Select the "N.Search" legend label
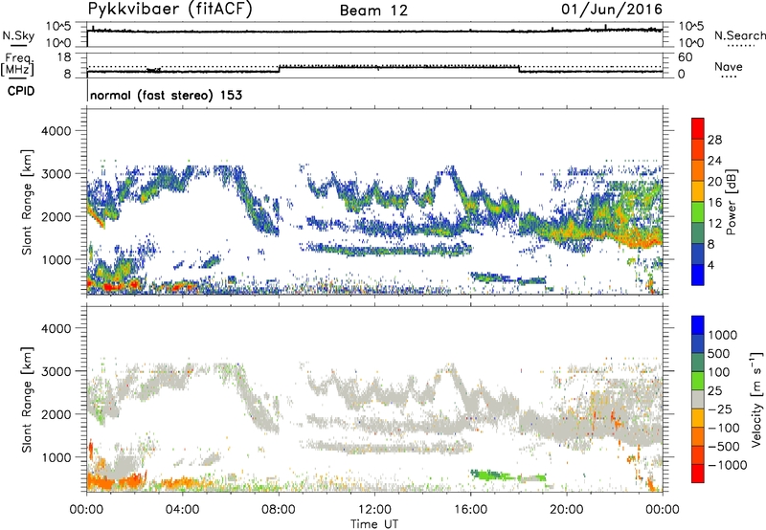Image resolution: width=766 pixels, height=530 pixels. click(x=739, y=35)
